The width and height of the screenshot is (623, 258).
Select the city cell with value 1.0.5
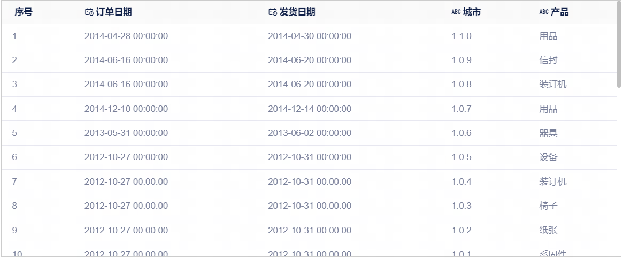(x=462, y=157)
